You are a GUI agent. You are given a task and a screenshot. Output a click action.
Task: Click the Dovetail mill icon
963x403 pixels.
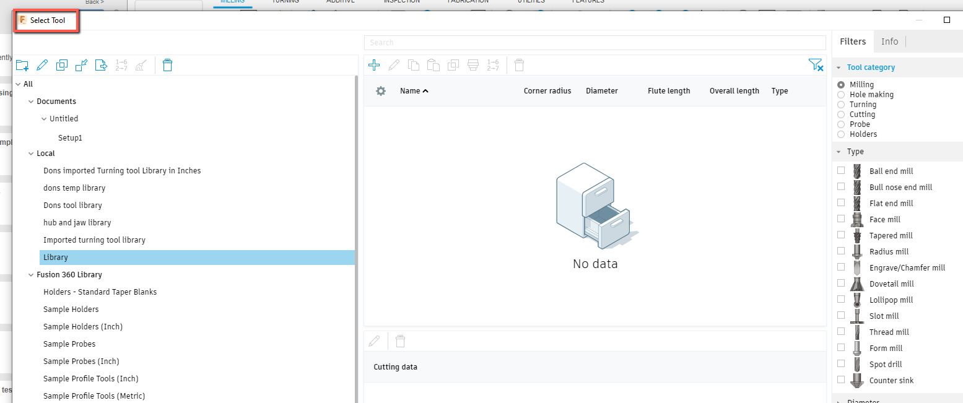click(x=857, y=284)
